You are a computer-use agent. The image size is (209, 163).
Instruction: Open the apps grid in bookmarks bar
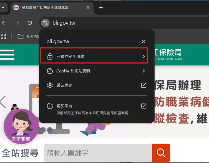3,36
